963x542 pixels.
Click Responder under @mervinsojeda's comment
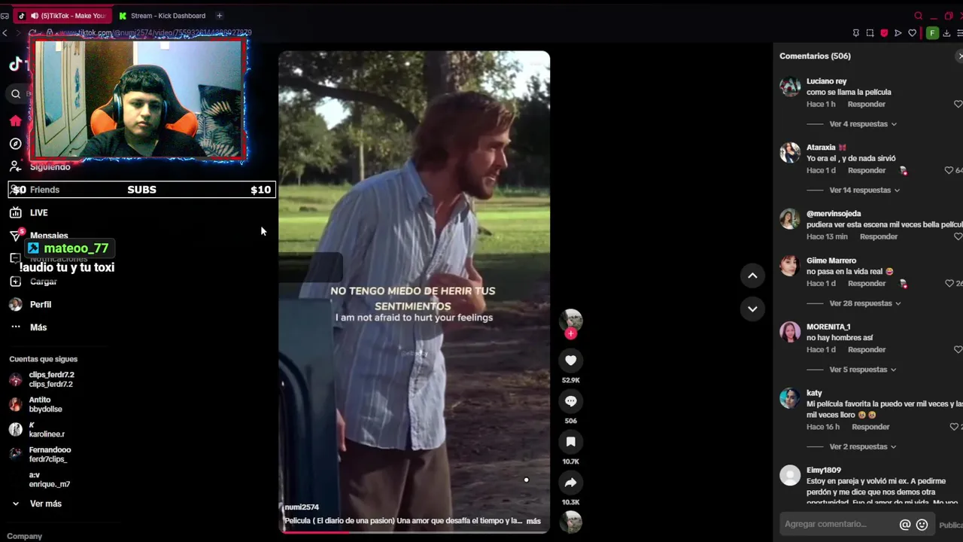point(878,236)
